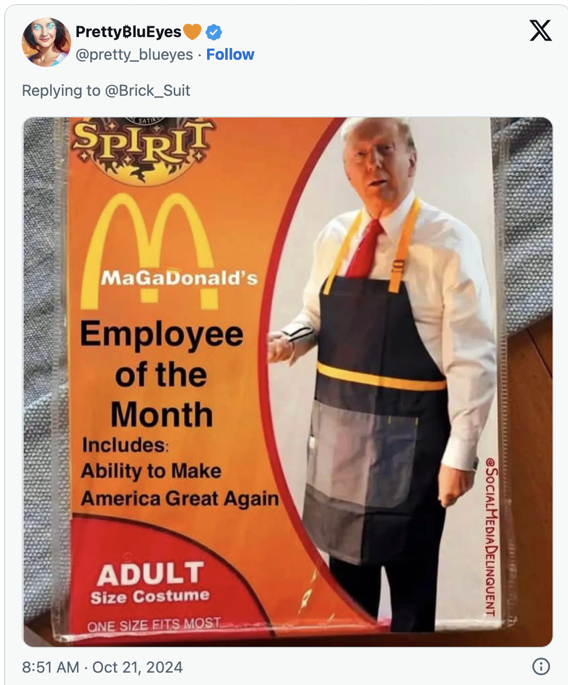Viewport: 568px width, 685px height.
Task: Open the PrettyBluEyes display name link
Action: (128, 32)
